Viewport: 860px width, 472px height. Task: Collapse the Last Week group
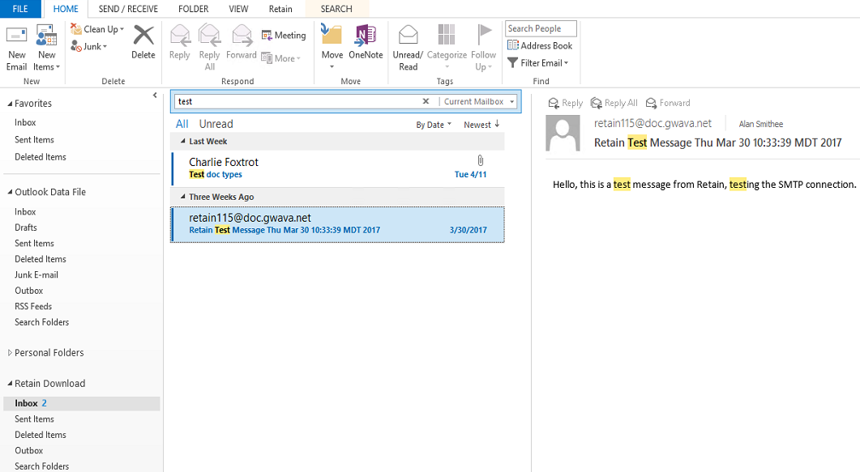coord(182,141)
